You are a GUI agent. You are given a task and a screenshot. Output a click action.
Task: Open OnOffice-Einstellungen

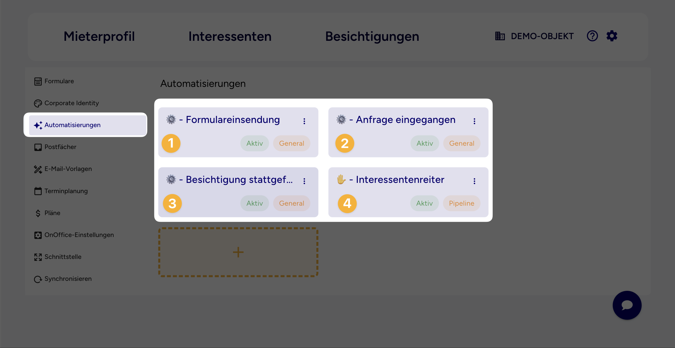point(79,235)
